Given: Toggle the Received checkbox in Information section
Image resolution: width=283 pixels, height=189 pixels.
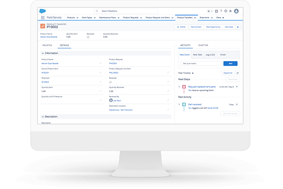Looking at the screenshot, I should point(110,82).
